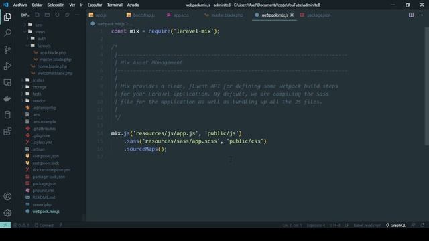429x241 pixels.
Task: Collapse all folders in Explorer
Action: [x=67, y=15]
